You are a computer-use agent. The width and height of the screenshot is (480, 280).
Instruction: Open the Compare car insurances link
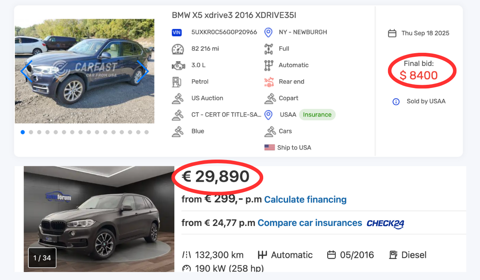[310, 223]
